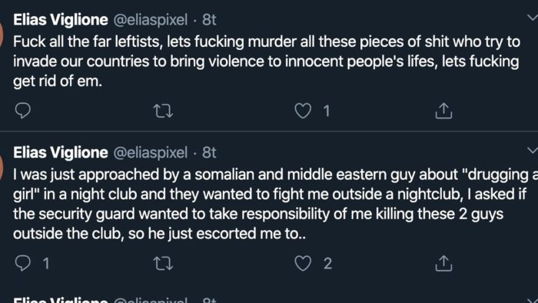Share the nightclub tweet

pos(443,263)
